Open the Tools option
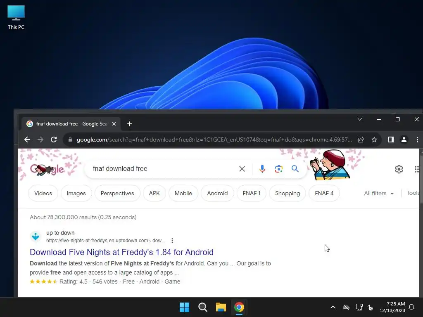Screen dimensions: 423x317 click(413, 193)
